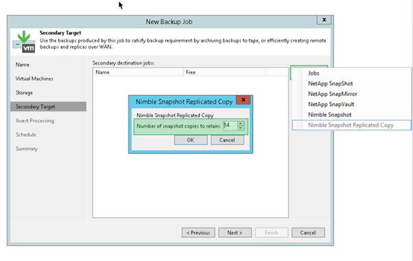This screenshot has width=413, height=261.
Task: Choose NetApp SnapShot menu entry
Action: click(331, 84)
